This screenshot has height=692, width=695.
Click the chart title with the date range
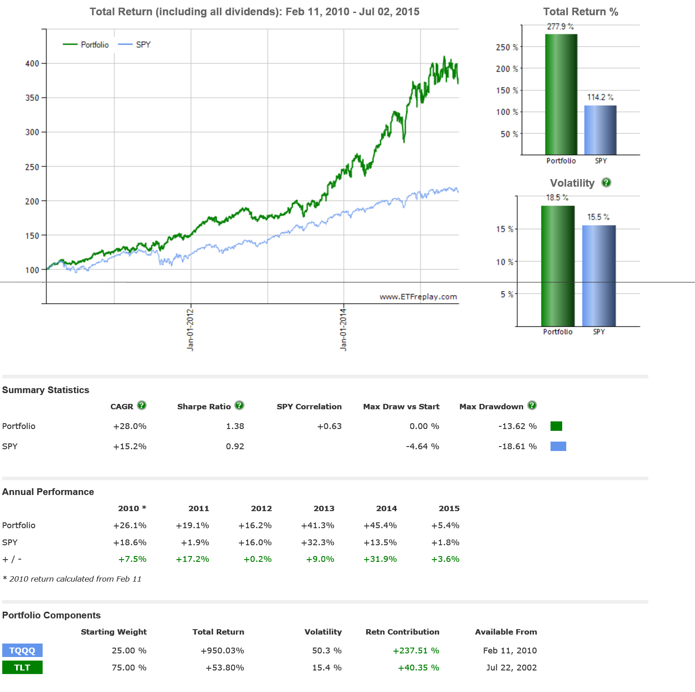coord(254,12)
